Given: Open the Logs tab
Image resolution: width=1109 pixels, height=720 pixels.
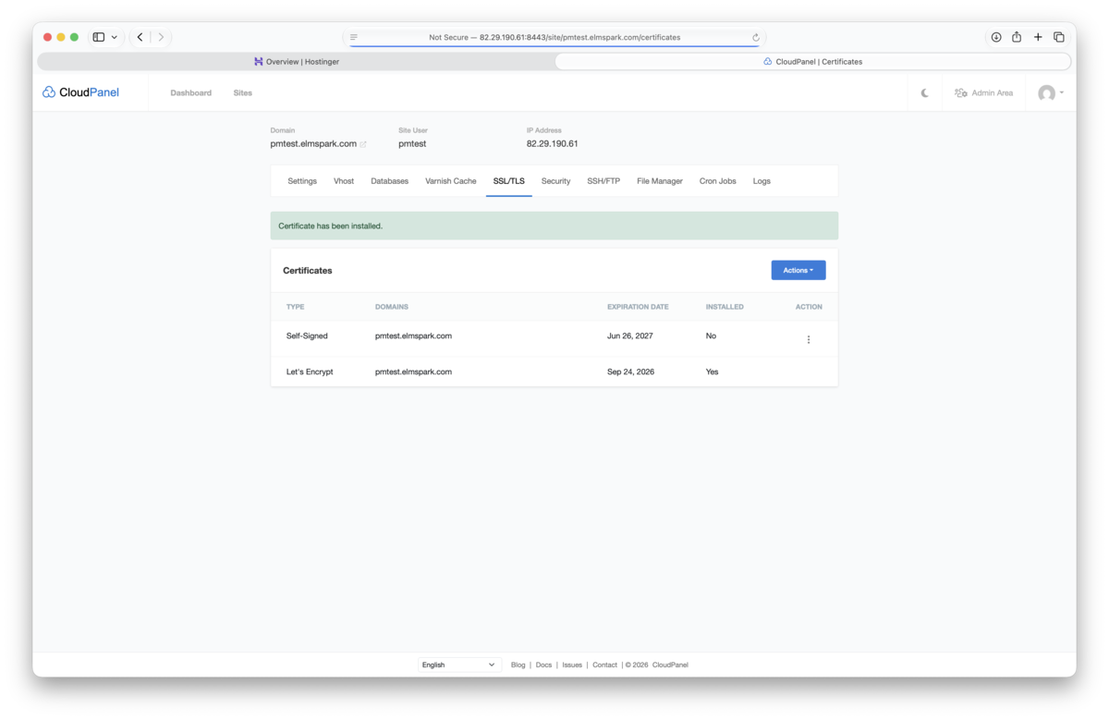Looking at the screenshot, I should (762, 181).
